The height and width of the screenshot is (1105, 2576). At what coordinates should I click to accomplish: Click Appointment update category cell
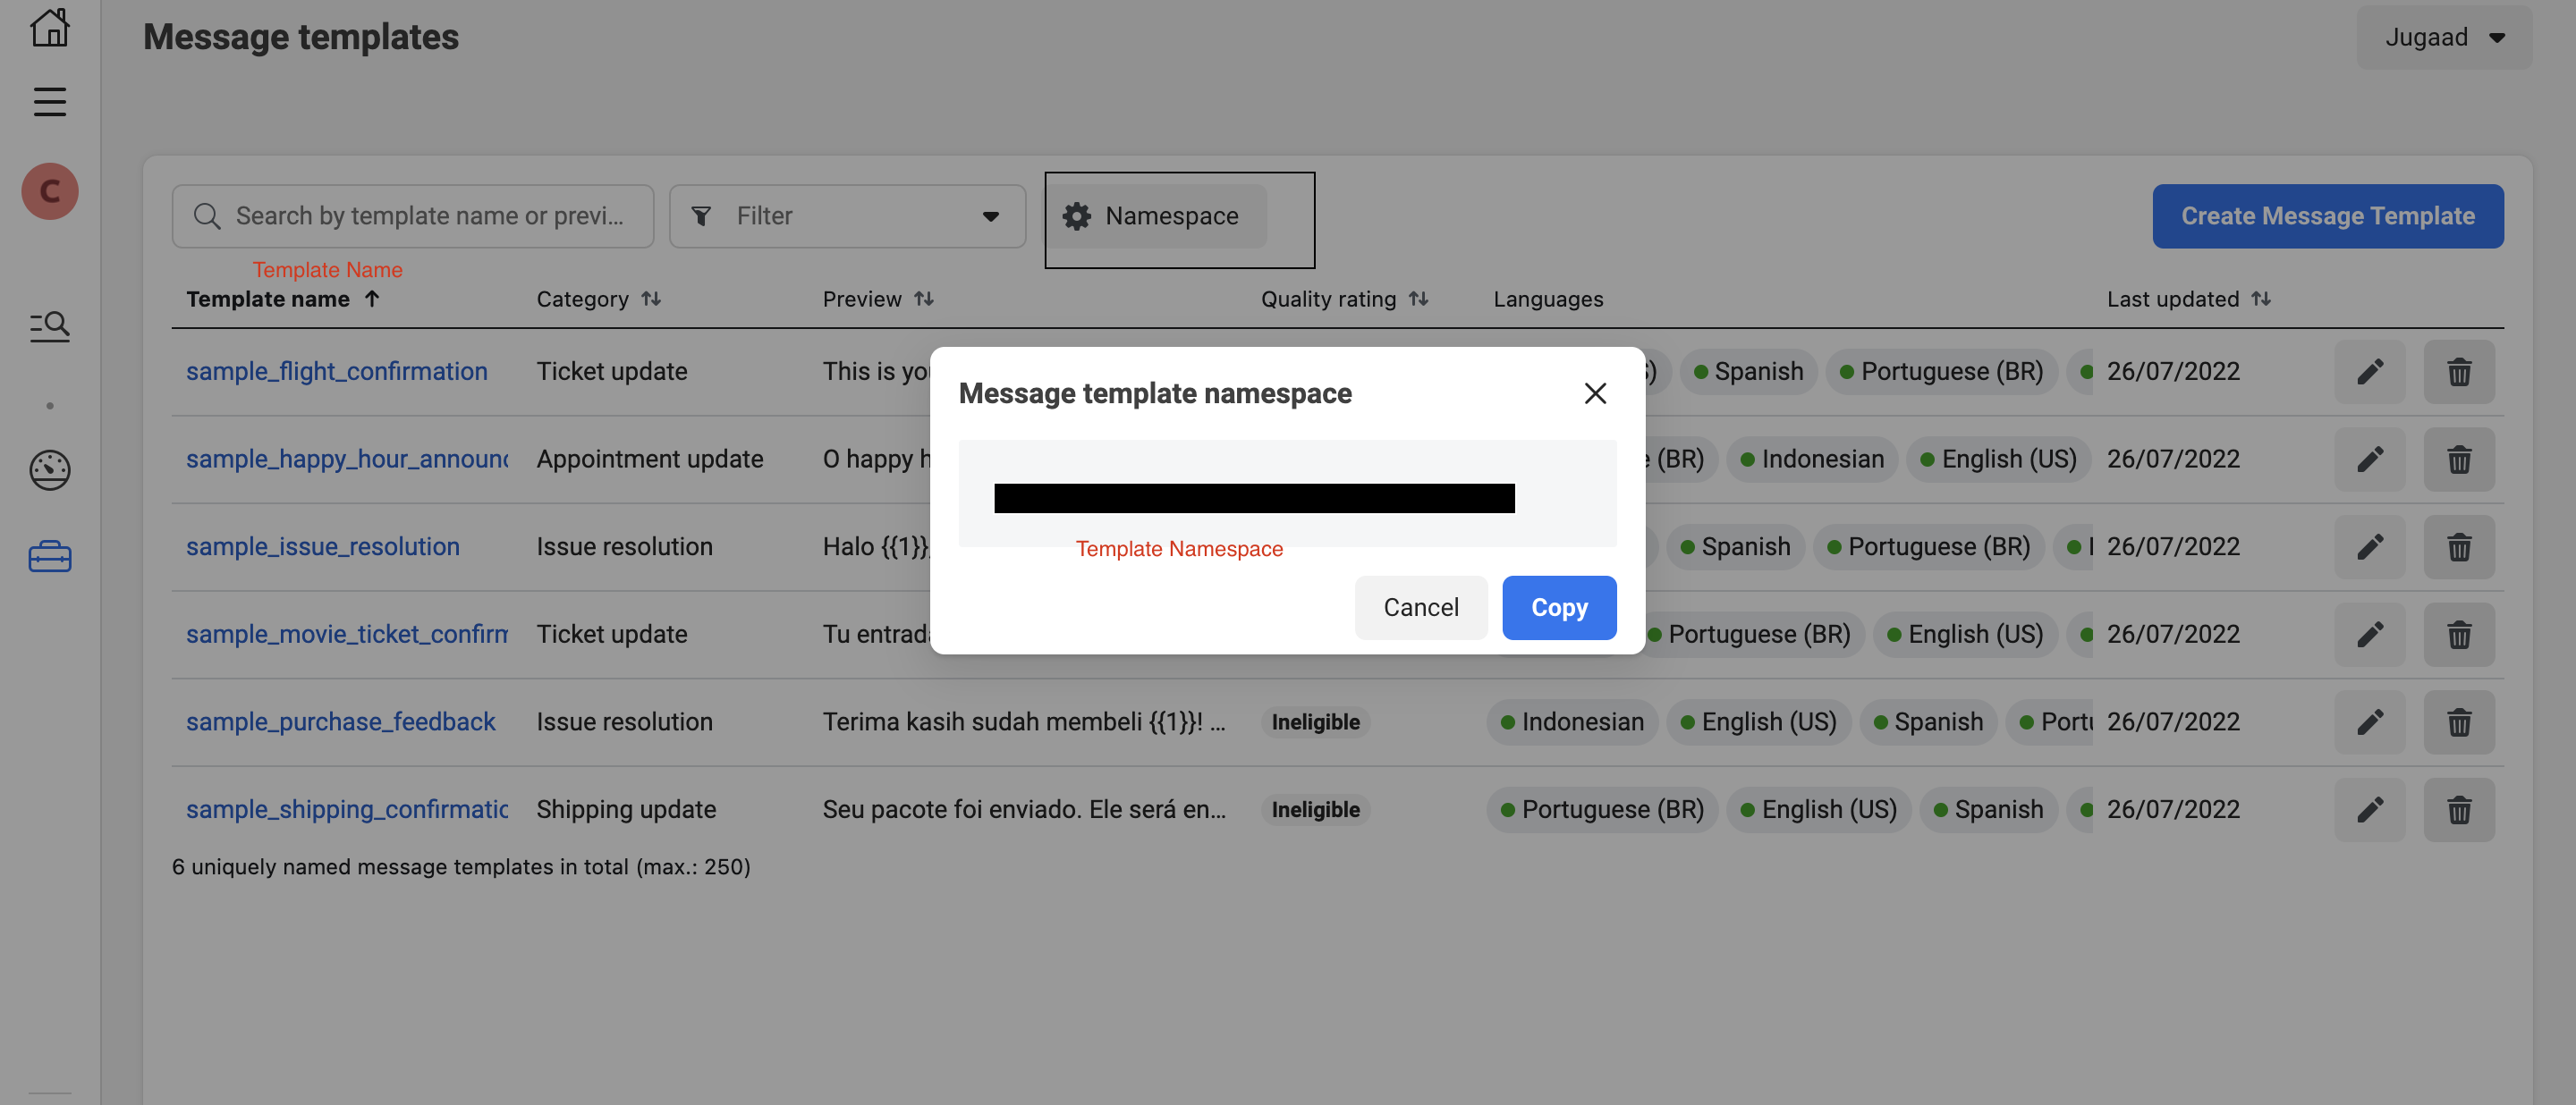(x=649, y=460)
